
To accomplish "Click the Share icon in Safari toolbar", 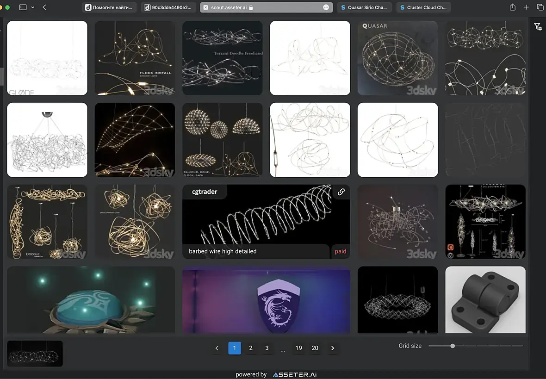I will click(513, 7).
